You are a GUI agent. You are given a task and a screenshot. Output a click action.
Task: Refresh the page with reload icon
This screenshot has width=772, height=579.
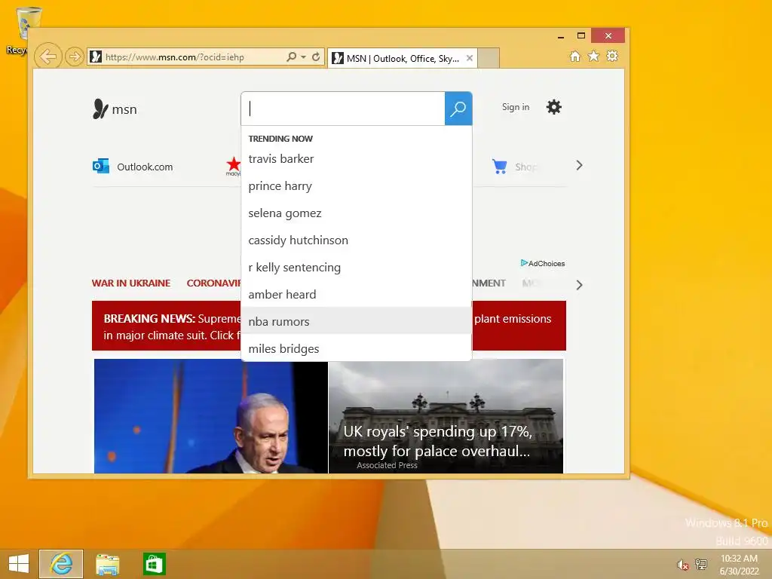(316, 57)
